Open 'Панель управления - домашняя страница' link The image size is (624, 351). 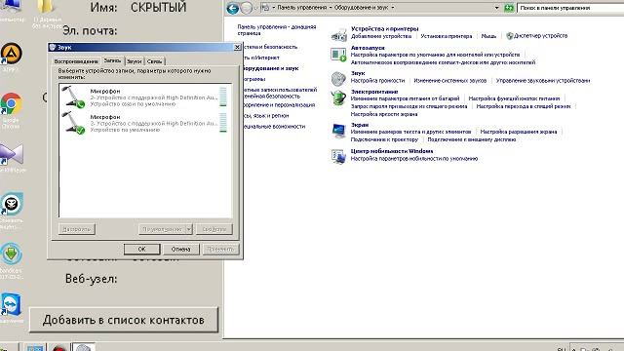tap(277, 30)
